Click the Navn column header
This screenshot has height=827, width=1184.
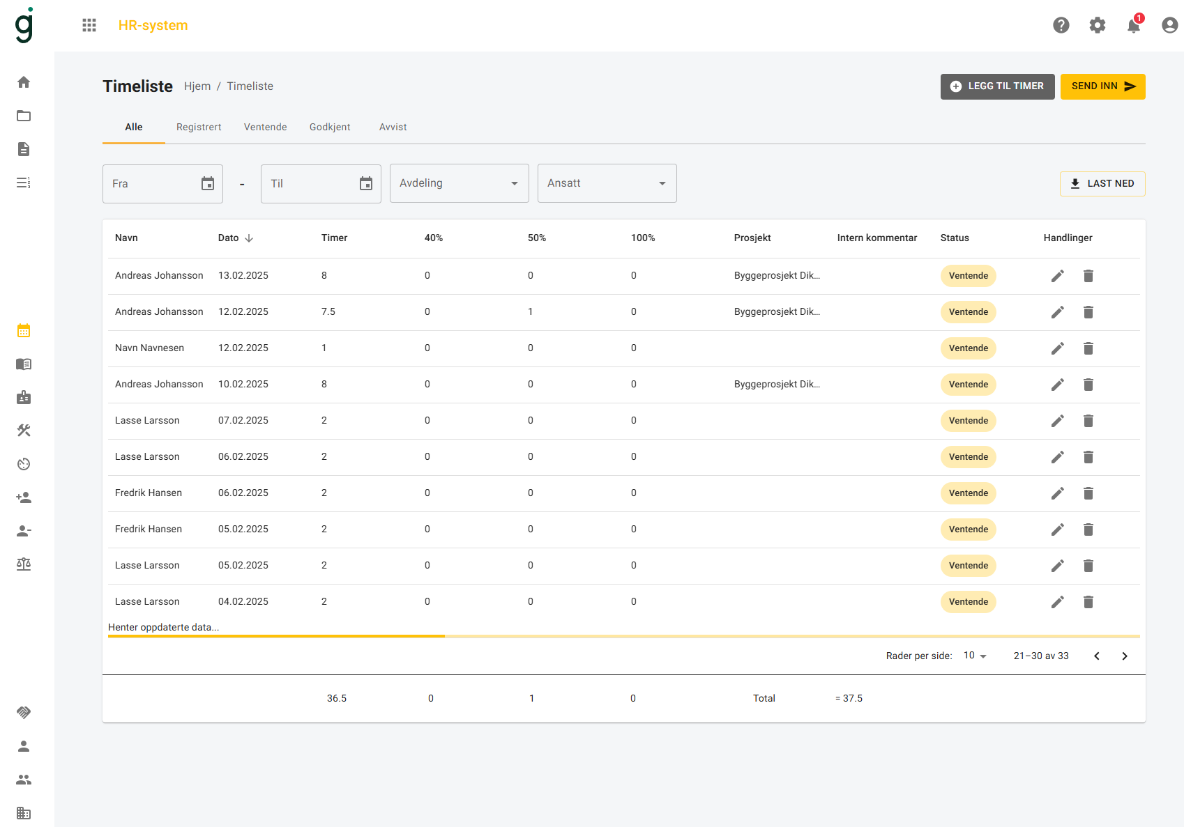[x=126, y=238]
